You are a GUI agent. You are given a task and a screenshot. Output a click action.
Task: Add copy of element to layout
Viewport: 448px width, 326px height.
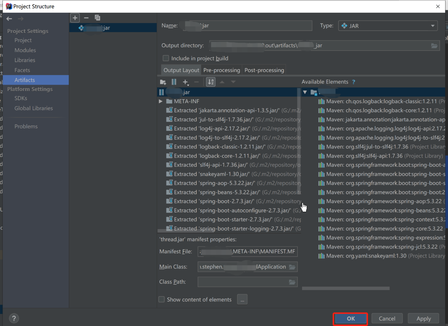pos(186,82)
